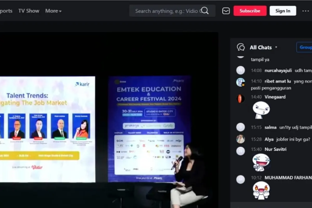This screenshot has width=312, height=208.
Task: Click the chat bubbles icon beside All Chats
Action: (x=241, y=47)
